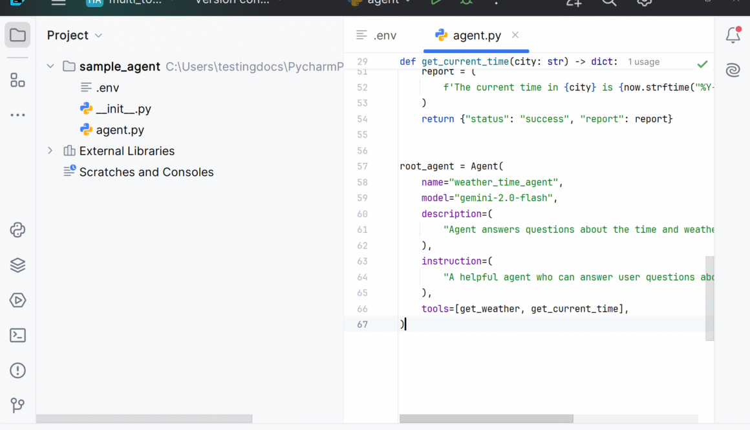
Task: Switch to the .env editor tab
Action: click(x=384, y=36)
